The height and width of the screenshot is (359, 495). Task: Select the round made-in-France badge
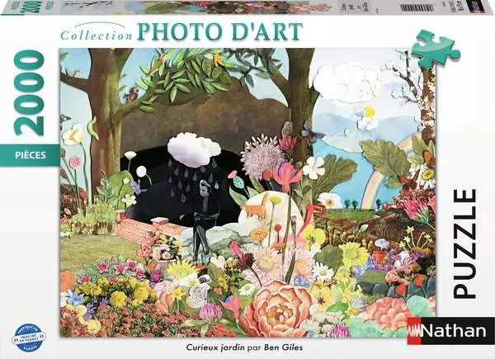click(29, 333)
